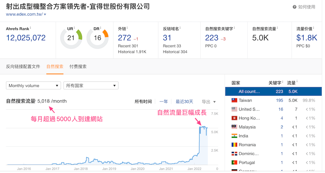Select the 一年 time range
The image size is (325, 173).
163,101
